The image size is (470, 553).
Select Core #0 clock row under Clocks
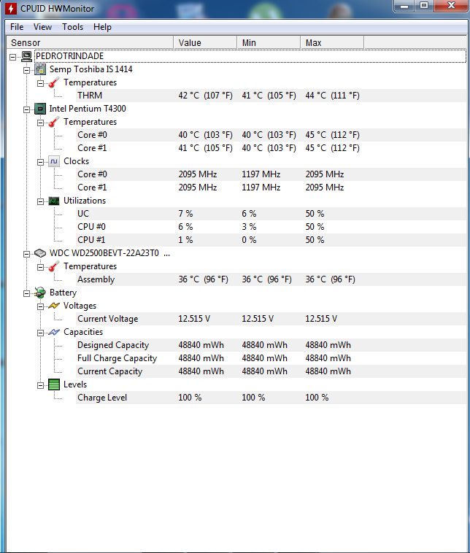click(271, 174)
